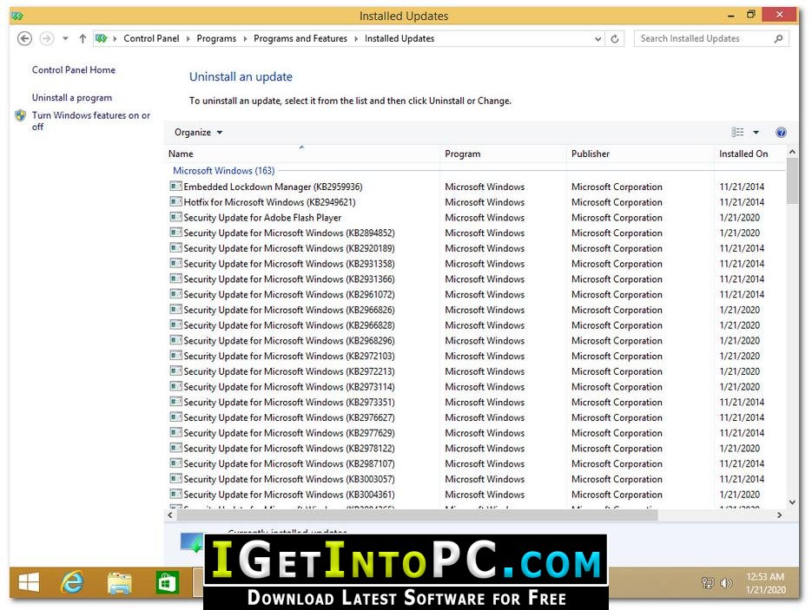The height and width of the screenshot is (610, 812).
Task: Click Control Panel in the address breadcrumb
Action: pyautogui.click(x=151, y=38)
